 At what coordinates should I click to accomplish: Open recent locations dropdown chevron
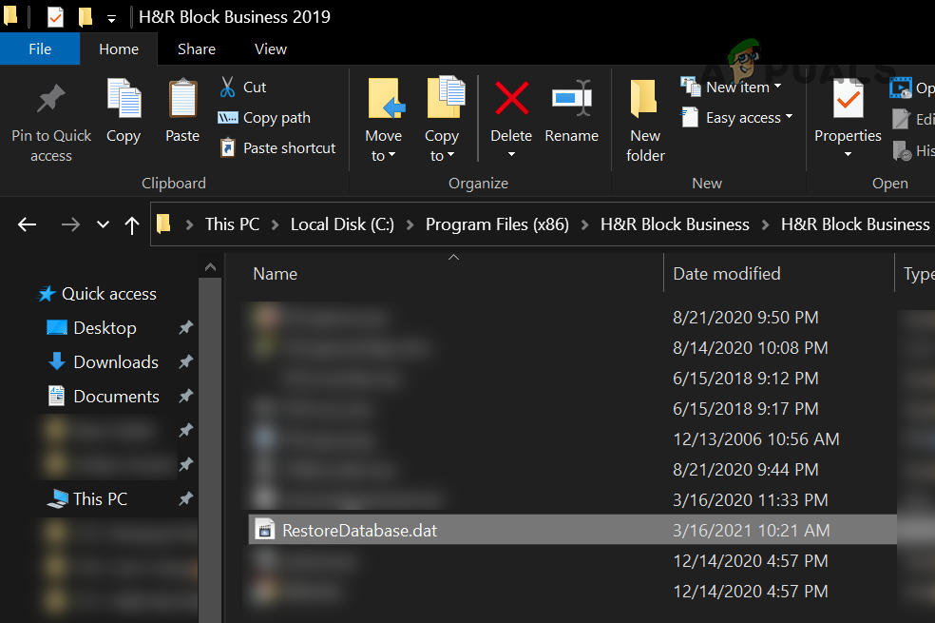(x=104, y=224)
